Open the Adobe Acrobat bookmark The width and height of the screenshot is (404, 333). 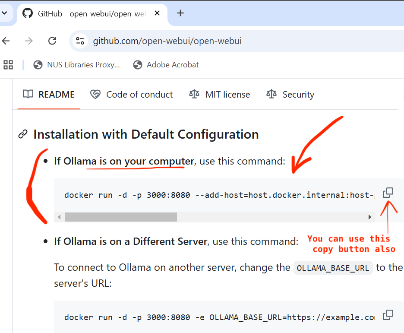click(166, 65)
